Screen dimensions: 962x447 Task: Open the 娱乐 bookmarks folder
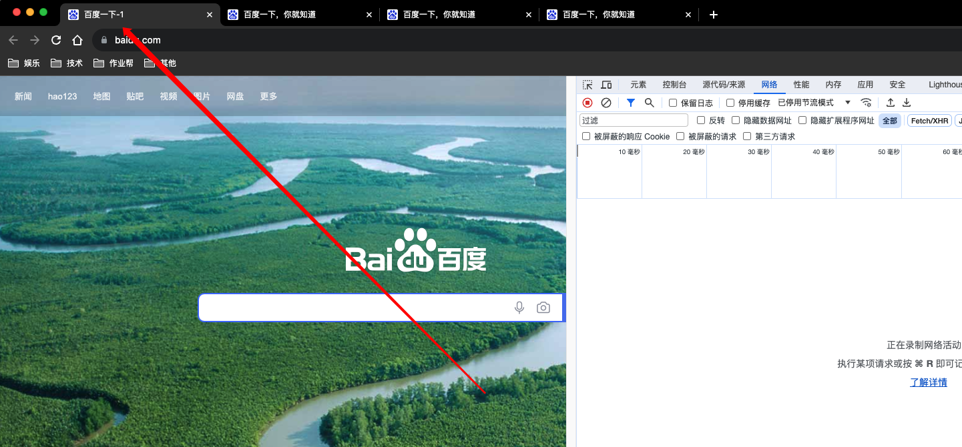pyautogui.click(x=24, y=63)
